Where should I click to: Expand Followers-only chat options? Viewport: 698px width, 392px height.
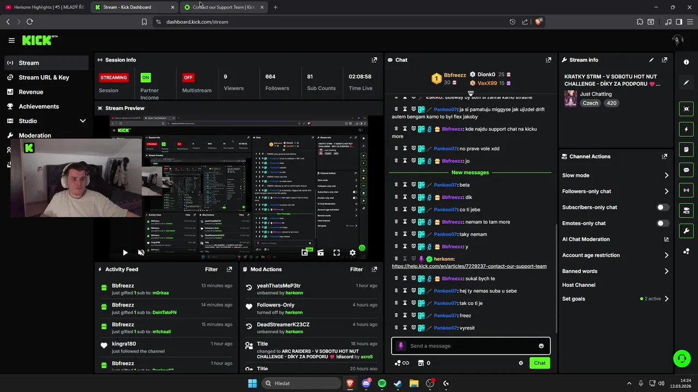click(666, 191)
